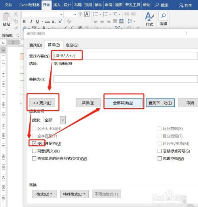Viewport: 198px width, 207px height.
Task: Align text left
Action: pos(95,21)
